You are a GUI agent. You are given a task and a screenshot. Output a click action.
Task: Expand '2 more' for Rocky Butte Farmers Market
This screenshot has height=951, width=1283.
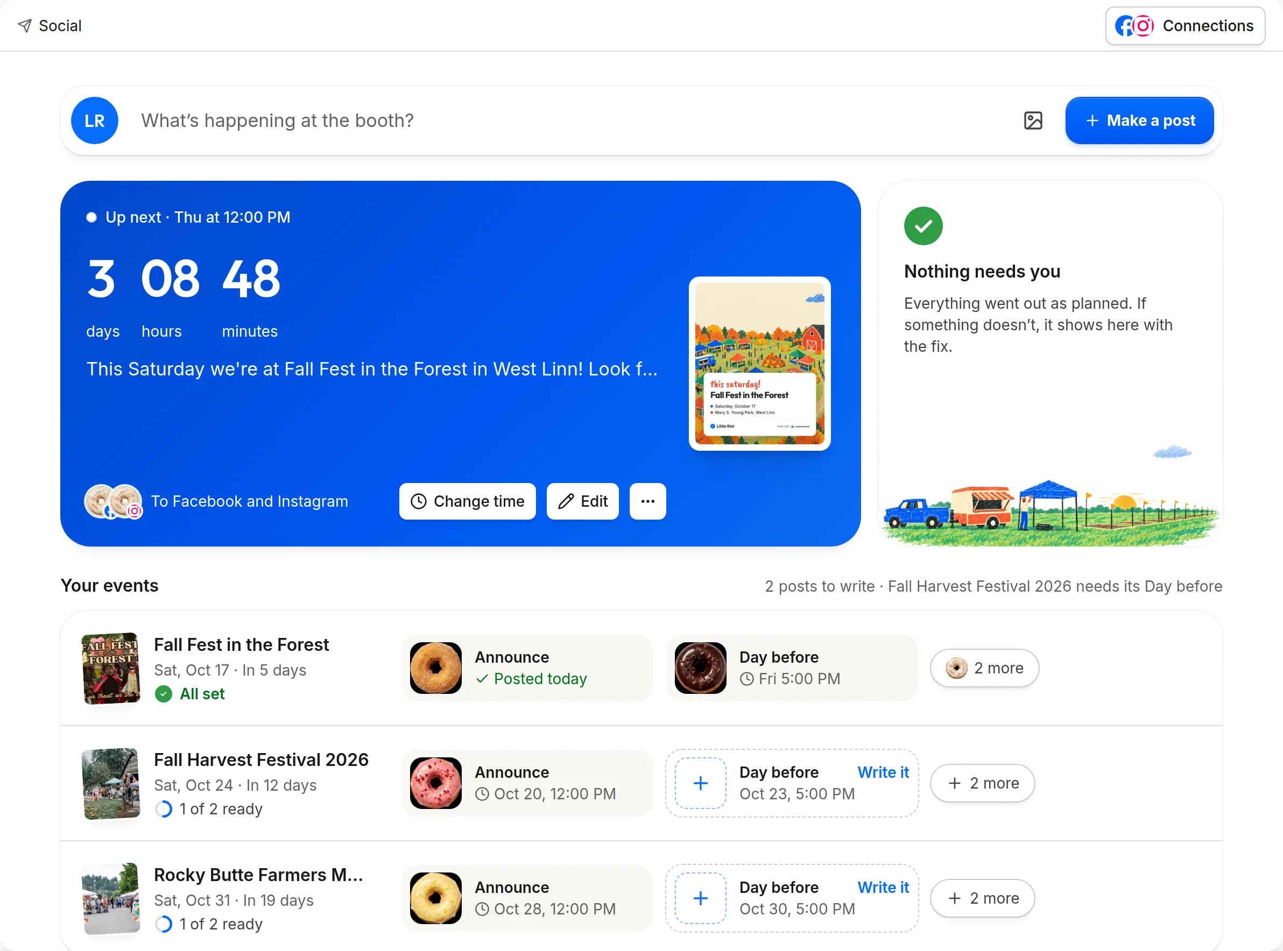(x=982, y=898)
